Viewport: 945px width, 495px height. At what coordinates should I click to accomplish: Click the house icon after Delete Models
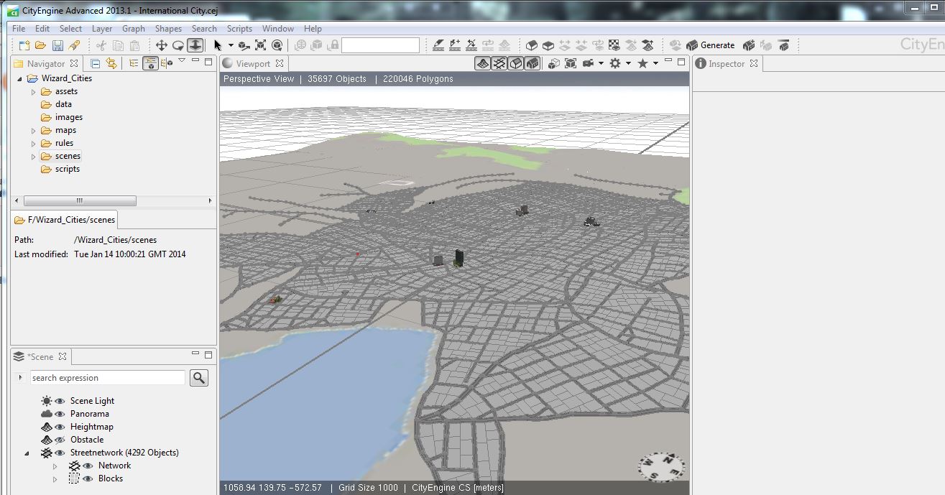click(783, 45)
